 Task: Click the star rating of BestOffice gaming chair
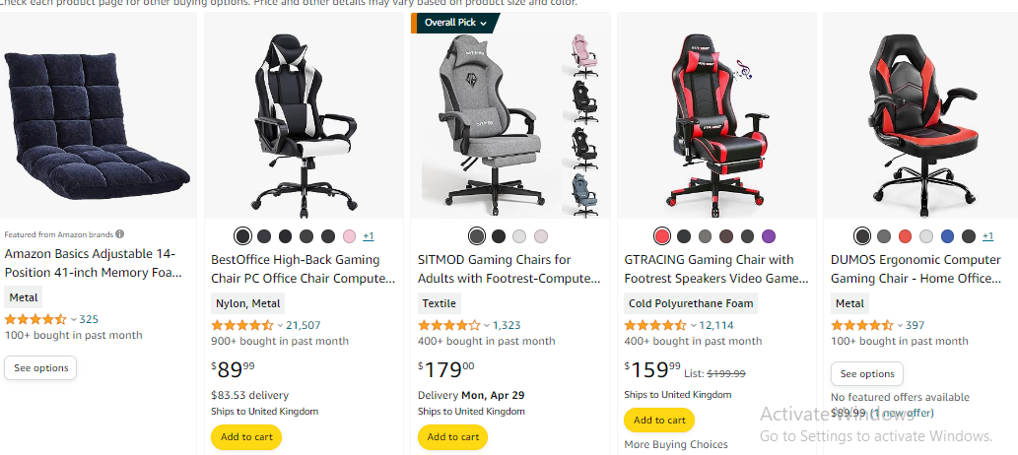[x=242, y=325]
